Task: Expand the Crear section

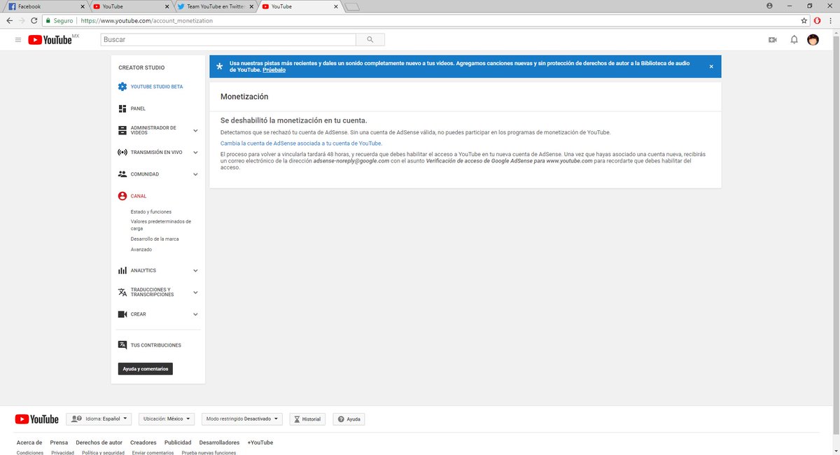Action: tap(195, 314)
